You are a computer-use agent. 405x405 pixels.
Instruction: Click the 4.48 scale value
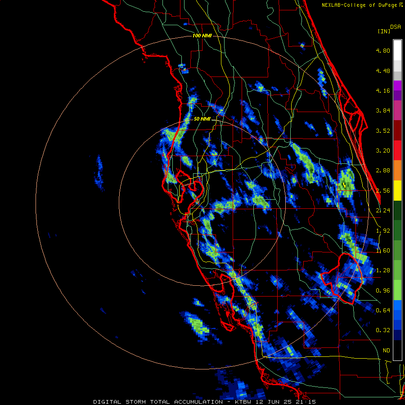[383, 71]
